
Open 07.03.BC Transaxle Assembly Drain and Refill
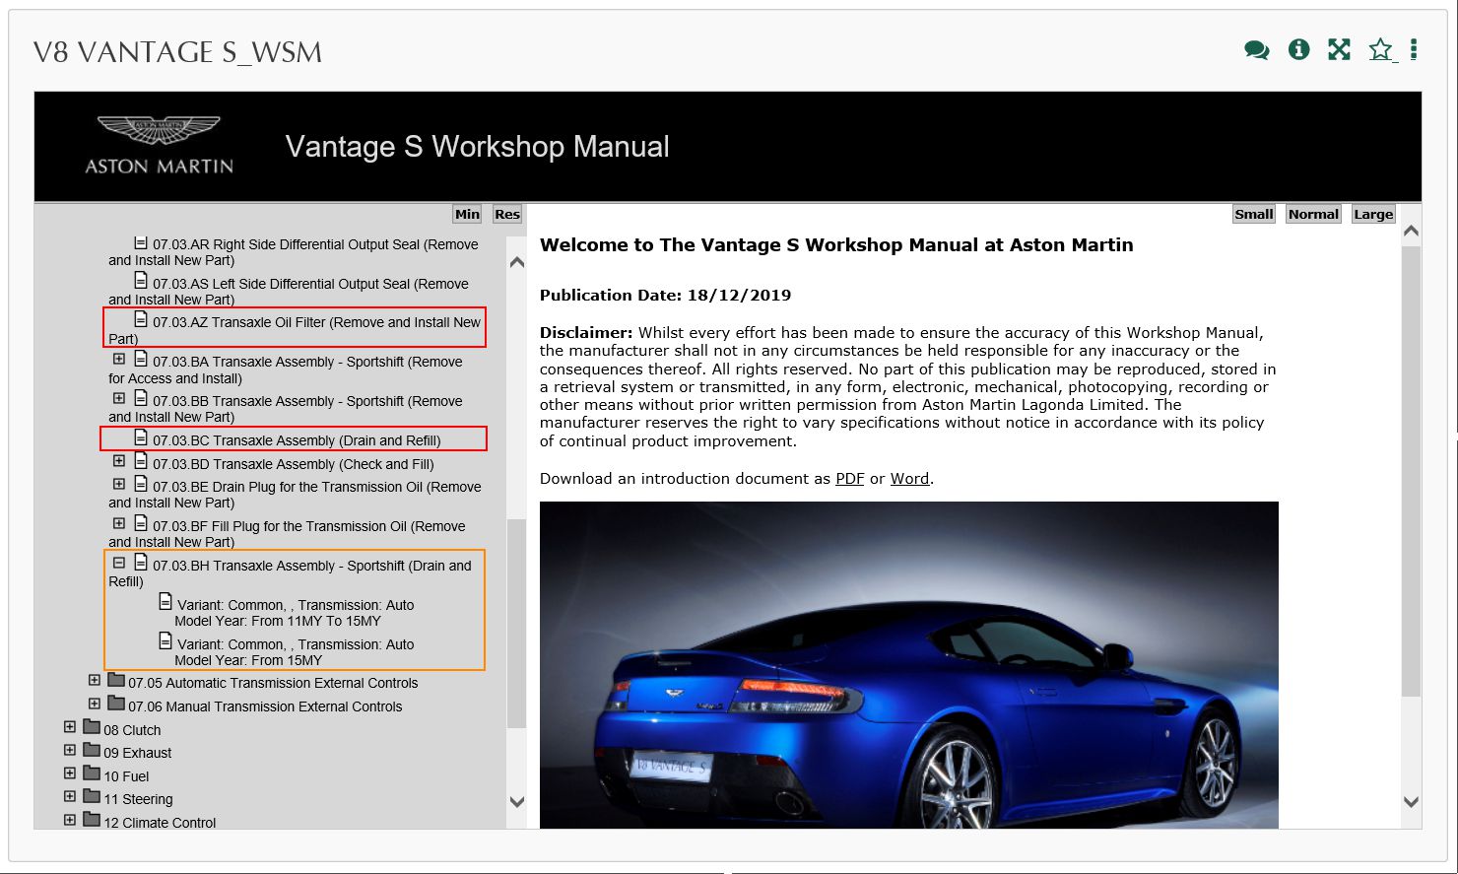pyautogui.click(x=297, y=440)
